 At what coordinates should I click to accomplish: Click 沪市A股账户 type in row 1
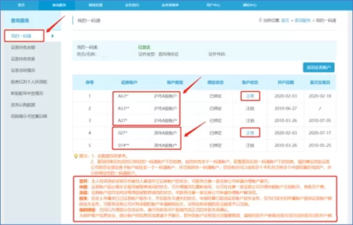[165, 96]
